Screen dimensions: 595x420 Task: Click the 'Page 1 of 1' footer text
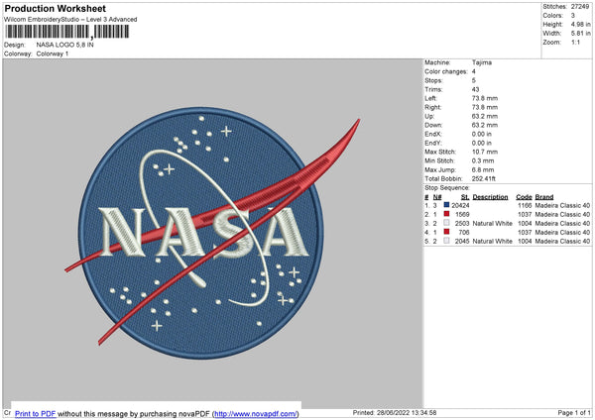click(x=574, y=413)
